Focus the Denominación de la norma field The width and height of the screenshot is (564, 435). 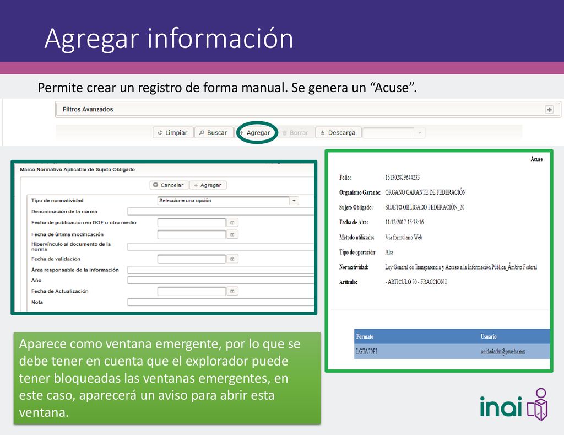[220, 211]
